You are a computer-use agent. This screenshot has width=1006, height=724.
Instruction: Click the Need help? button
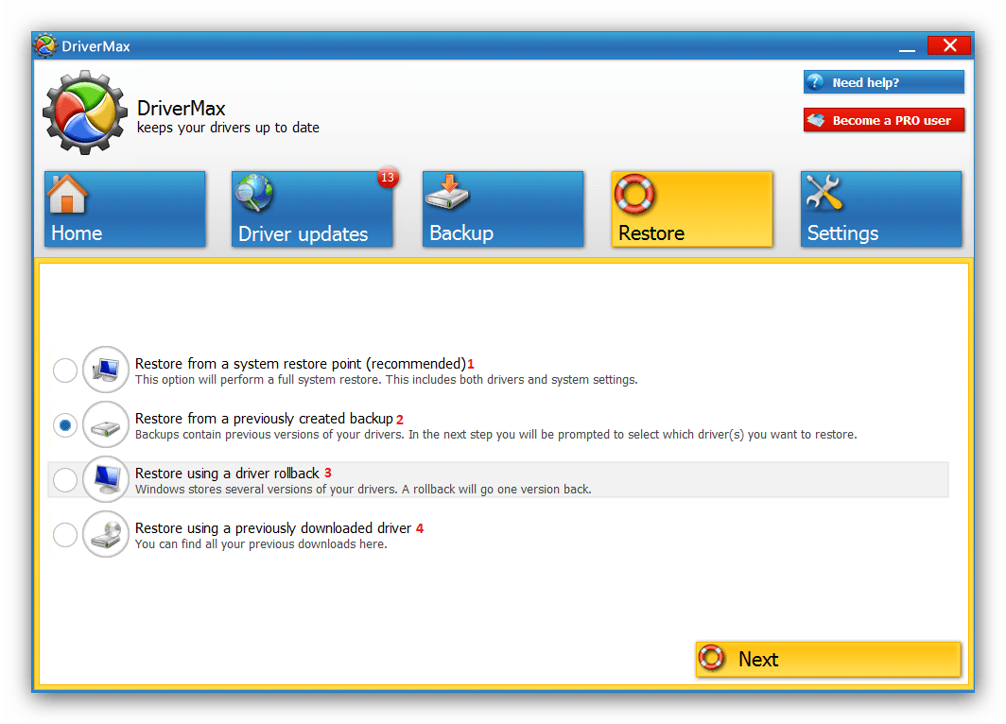883,82
